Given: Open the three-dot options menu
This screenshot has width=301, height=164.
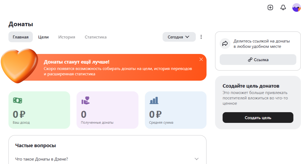Looking at the screenshot, I should [201, 37].
